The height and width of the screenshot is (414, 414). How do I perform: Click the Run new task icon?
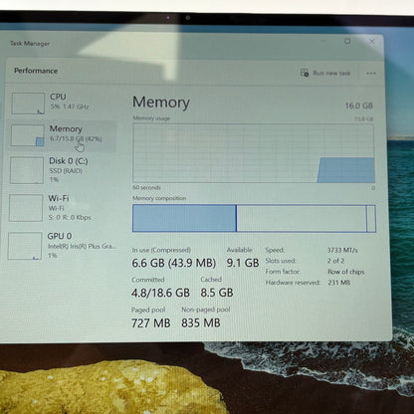305,73
